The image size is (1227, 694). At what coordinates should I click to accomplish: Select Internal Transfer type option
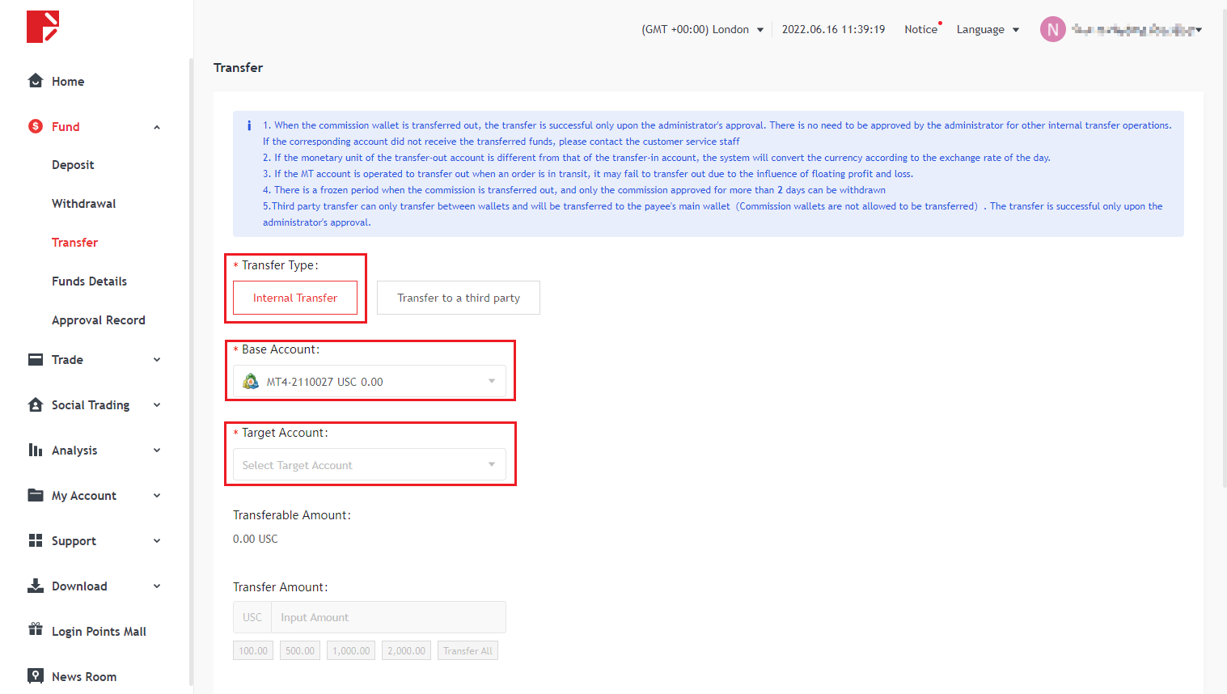click(x=295, y=298)
